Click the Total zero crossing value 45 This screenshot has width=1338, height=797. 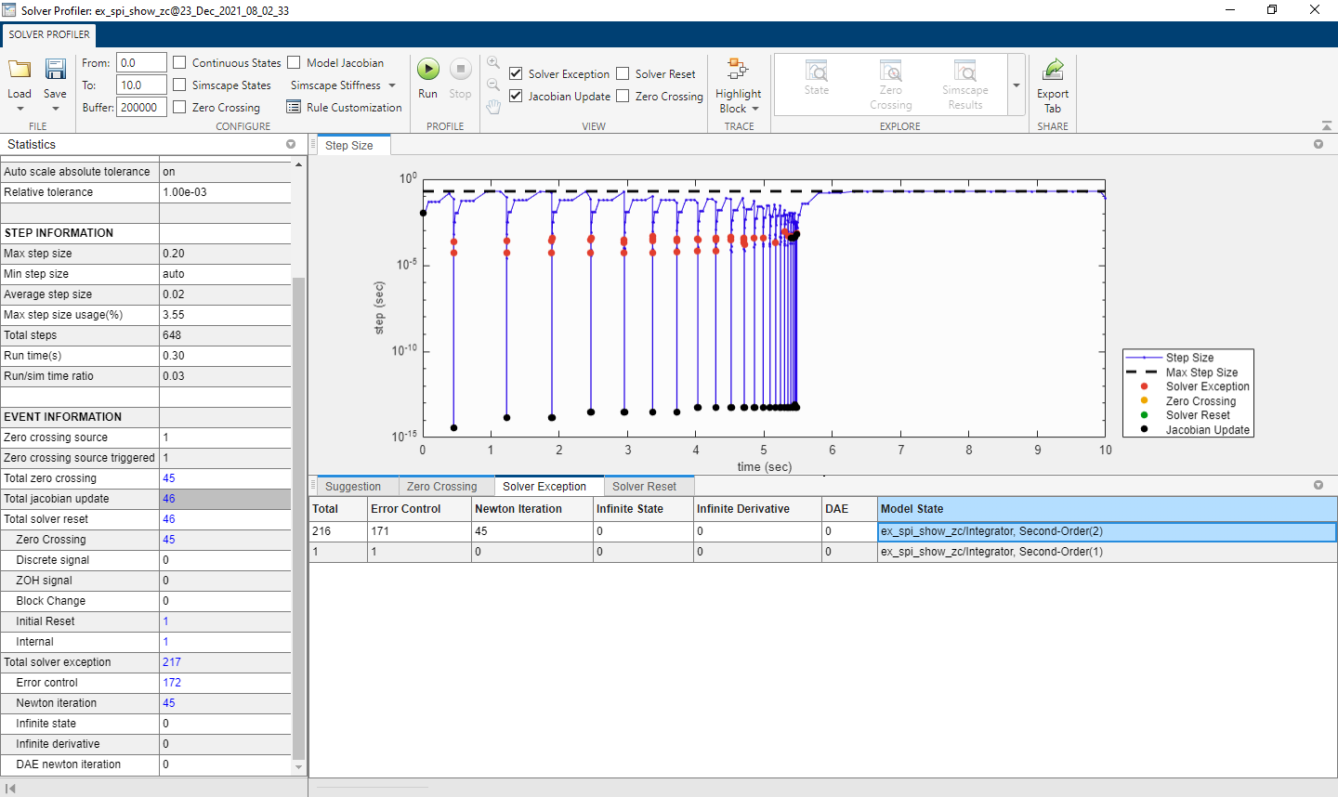[x=169, y=478]
